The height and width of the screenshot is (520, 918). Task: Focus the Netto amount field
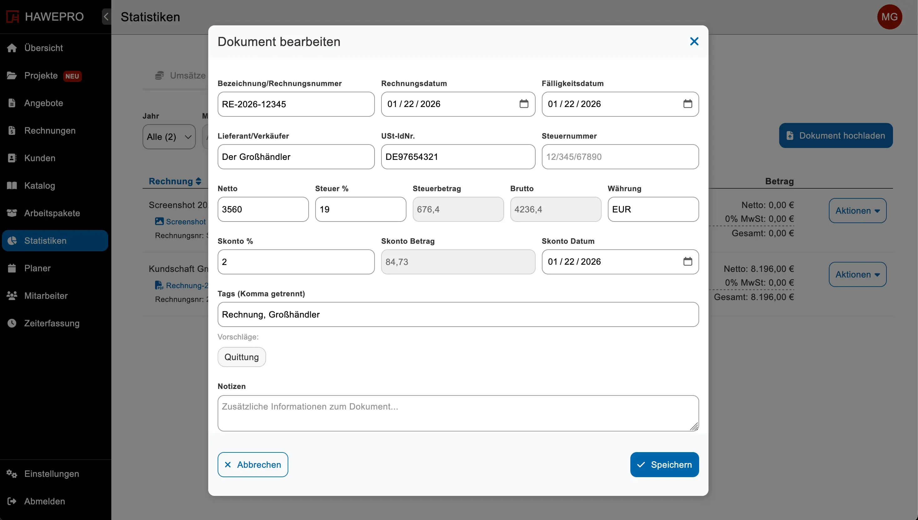[263, 209]
